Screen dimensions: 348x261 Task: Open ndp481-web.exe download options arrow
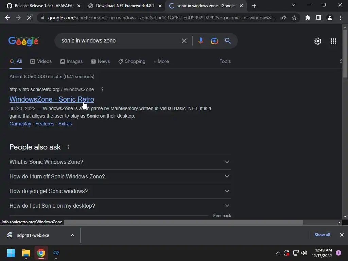(x=72, y=235)
